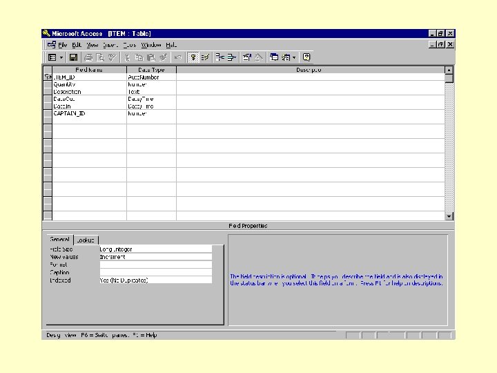The width and height of the screenshot is (497, 373).
Task: Select the ITEM_ID field name cell
Action: 89,77
